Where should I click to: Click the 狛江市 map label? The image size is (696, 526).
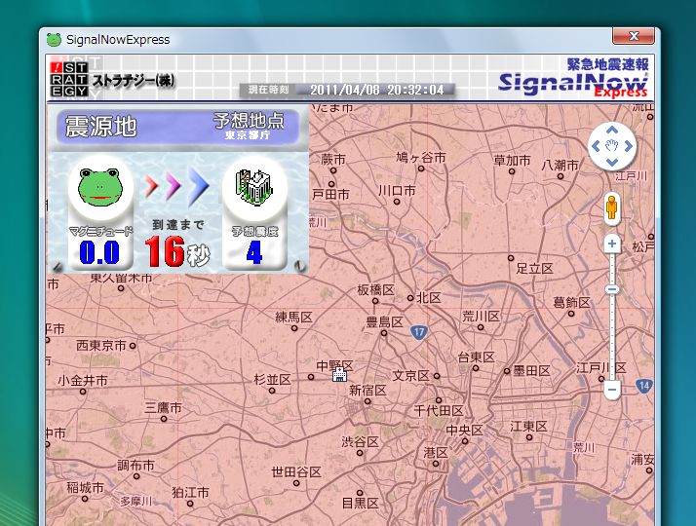coord(190,493)
